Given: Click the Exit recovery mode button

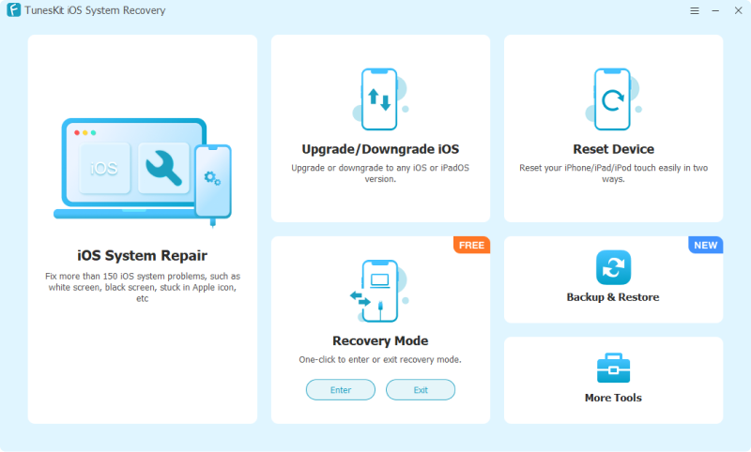Looking at the screenshot, I should 421,390.
